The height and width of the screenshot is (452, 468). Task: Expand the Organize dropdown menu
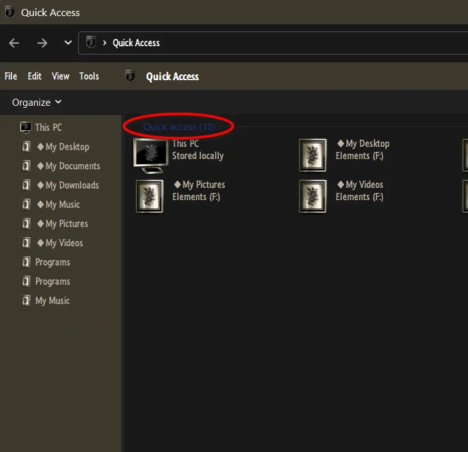click(x=36, y=103)
